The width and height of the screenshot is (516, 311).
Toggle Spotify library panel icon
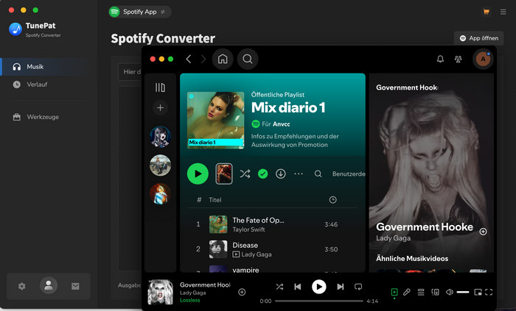point(160,87)
